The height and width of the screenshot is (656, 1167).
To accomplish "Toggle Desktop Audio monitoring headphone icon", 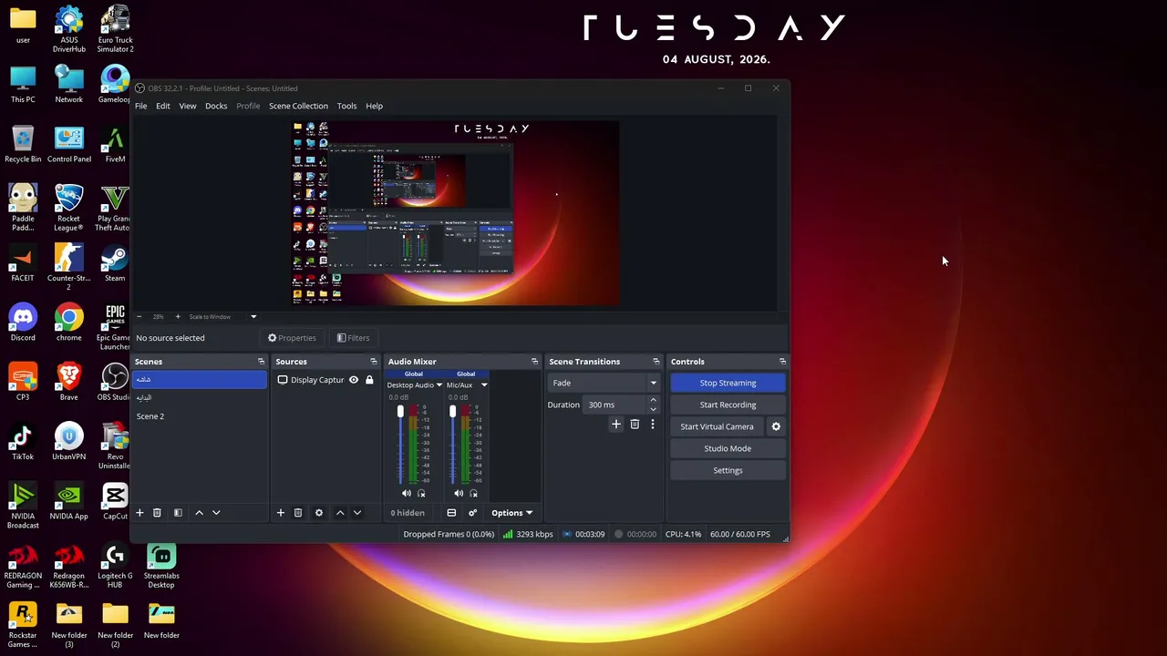I will coord(421,493).
